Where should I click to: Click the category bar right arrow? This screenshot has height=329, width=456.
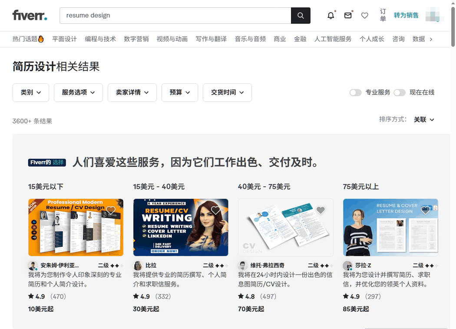coord(431,39)
